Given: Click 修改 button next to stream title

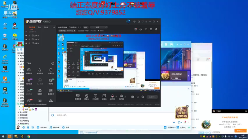Looking at the screenshot, I should tap(86, 27).
